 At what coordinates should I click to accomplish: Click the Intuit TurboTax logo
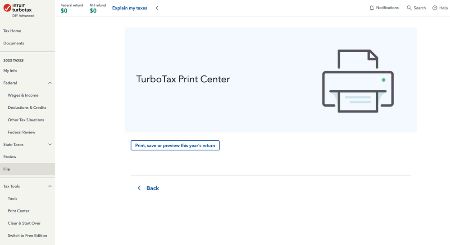18,8
